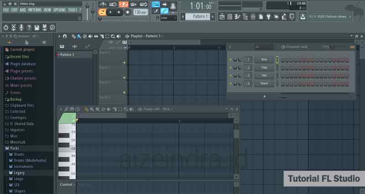Open the Playlist - Pattern 1 title menu
Screen dimensions: 365x194
[146, 36]
